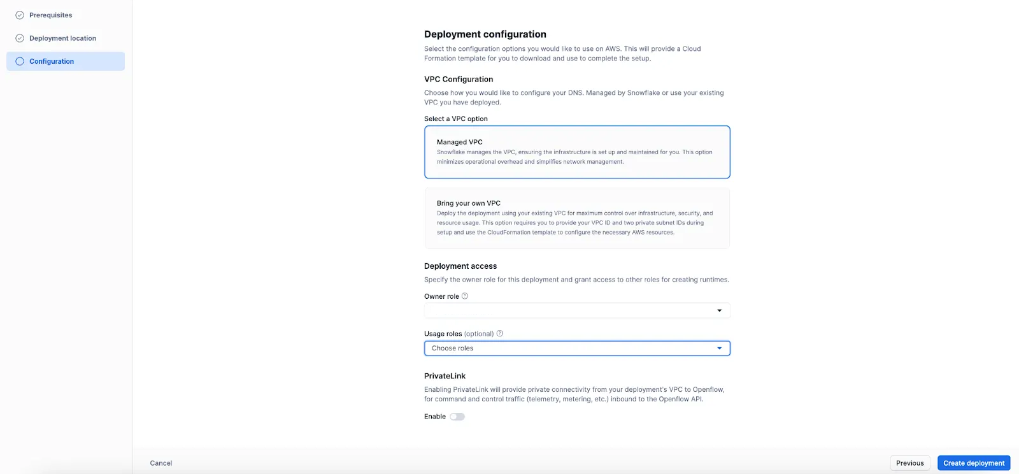Go to the Prerequisites step in sidebar
Screen dimensions: 1019x474
tap(50, 15)
